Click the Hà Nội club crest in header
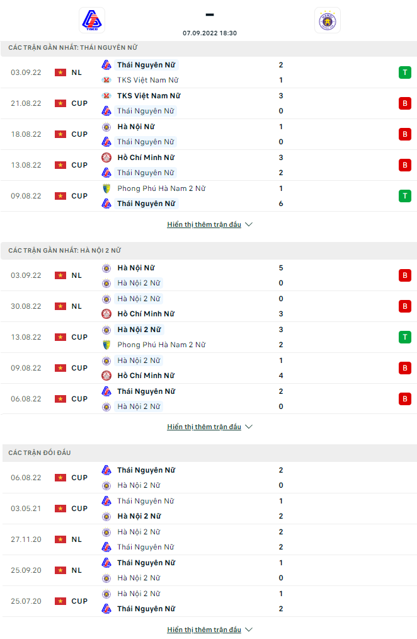This screenshot has width=417, height=639. tap(327, 20)
